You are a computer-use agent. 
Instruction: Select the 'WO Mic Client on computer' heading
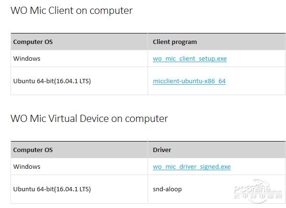pyautogui.click(x=72, y=11)
